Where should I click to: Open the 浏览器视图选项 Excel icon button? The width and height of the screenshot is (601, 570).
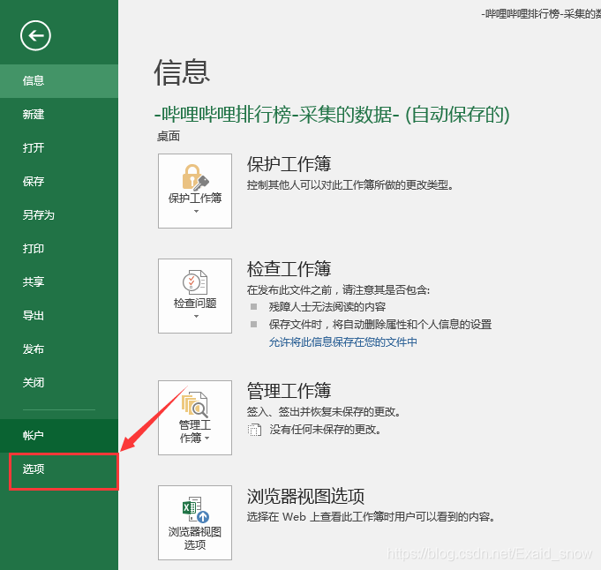point(195,522)
